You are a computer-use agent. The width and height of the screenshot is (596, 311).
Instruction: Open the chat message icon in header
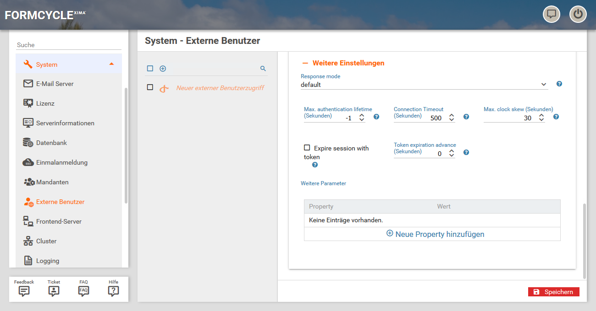(x=552, y=14)
